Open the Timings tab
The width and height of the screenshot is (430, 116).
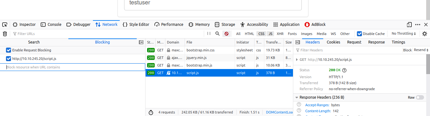[398, 42]
